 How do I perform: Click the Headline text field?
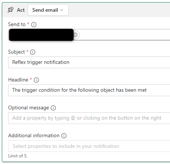(89, 90)
